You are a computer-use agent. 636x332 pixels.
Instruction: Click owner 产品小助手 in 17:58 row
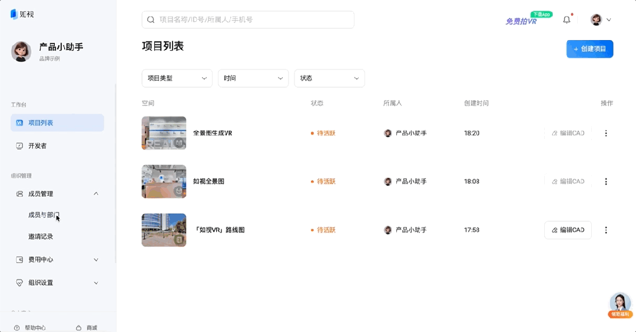click(x=405, y=230)
